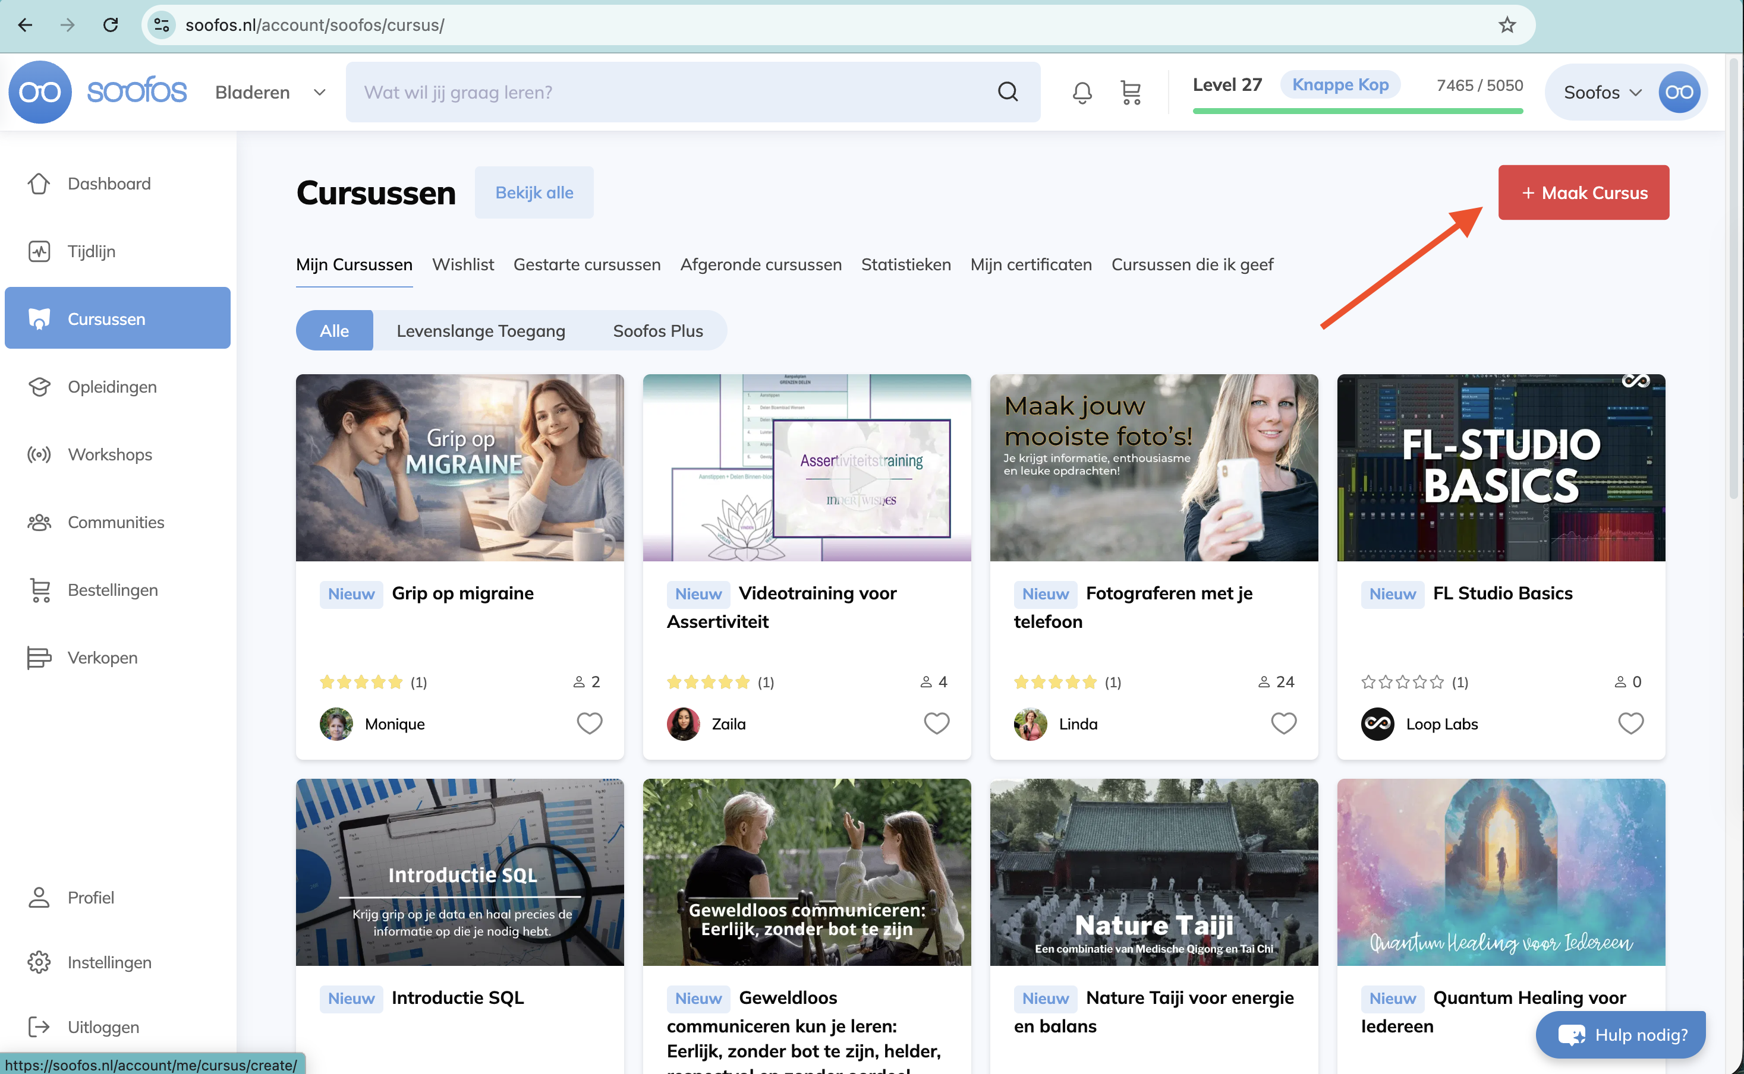This screenshot has width=1744, height=1074.
Task: Open Instellingen gear in sidebar
Action: 39,962
